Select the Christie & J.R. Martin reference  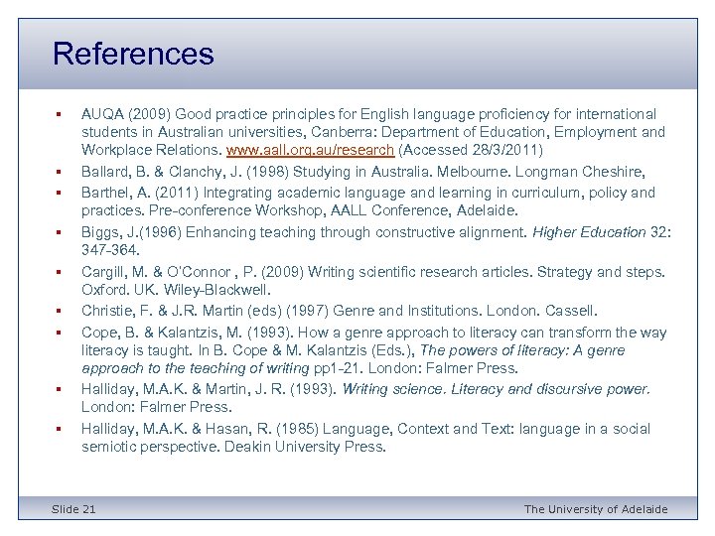(340, 311)
